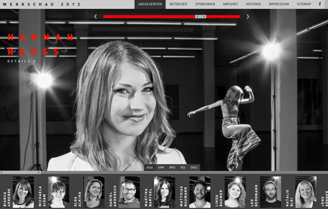
Task: Click the thumbnail strip scrollbar handle
Action: [x=20, y=172]
